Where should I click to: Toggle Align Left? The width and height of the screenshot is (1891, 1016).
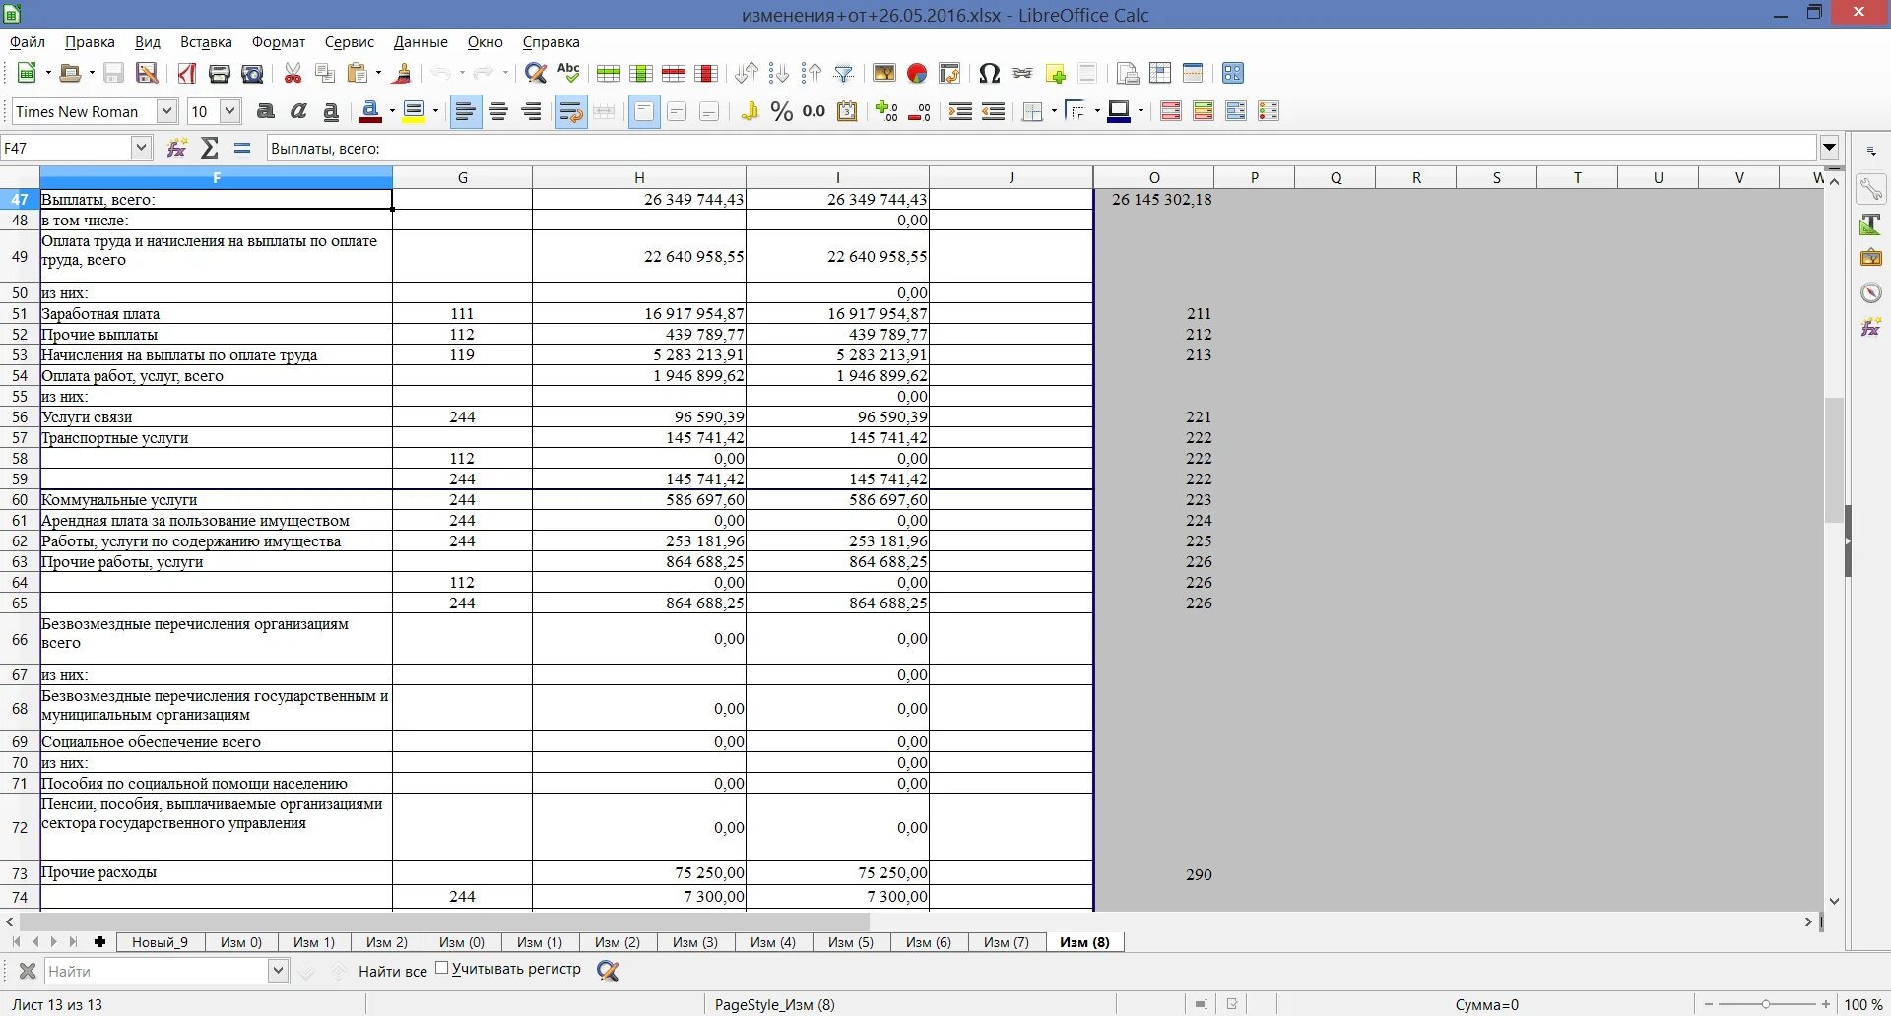[x=466, y=111]
